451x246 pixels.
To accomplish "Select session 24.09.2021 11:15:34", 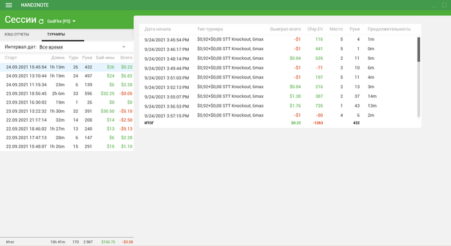I will [x=67, y=85].
